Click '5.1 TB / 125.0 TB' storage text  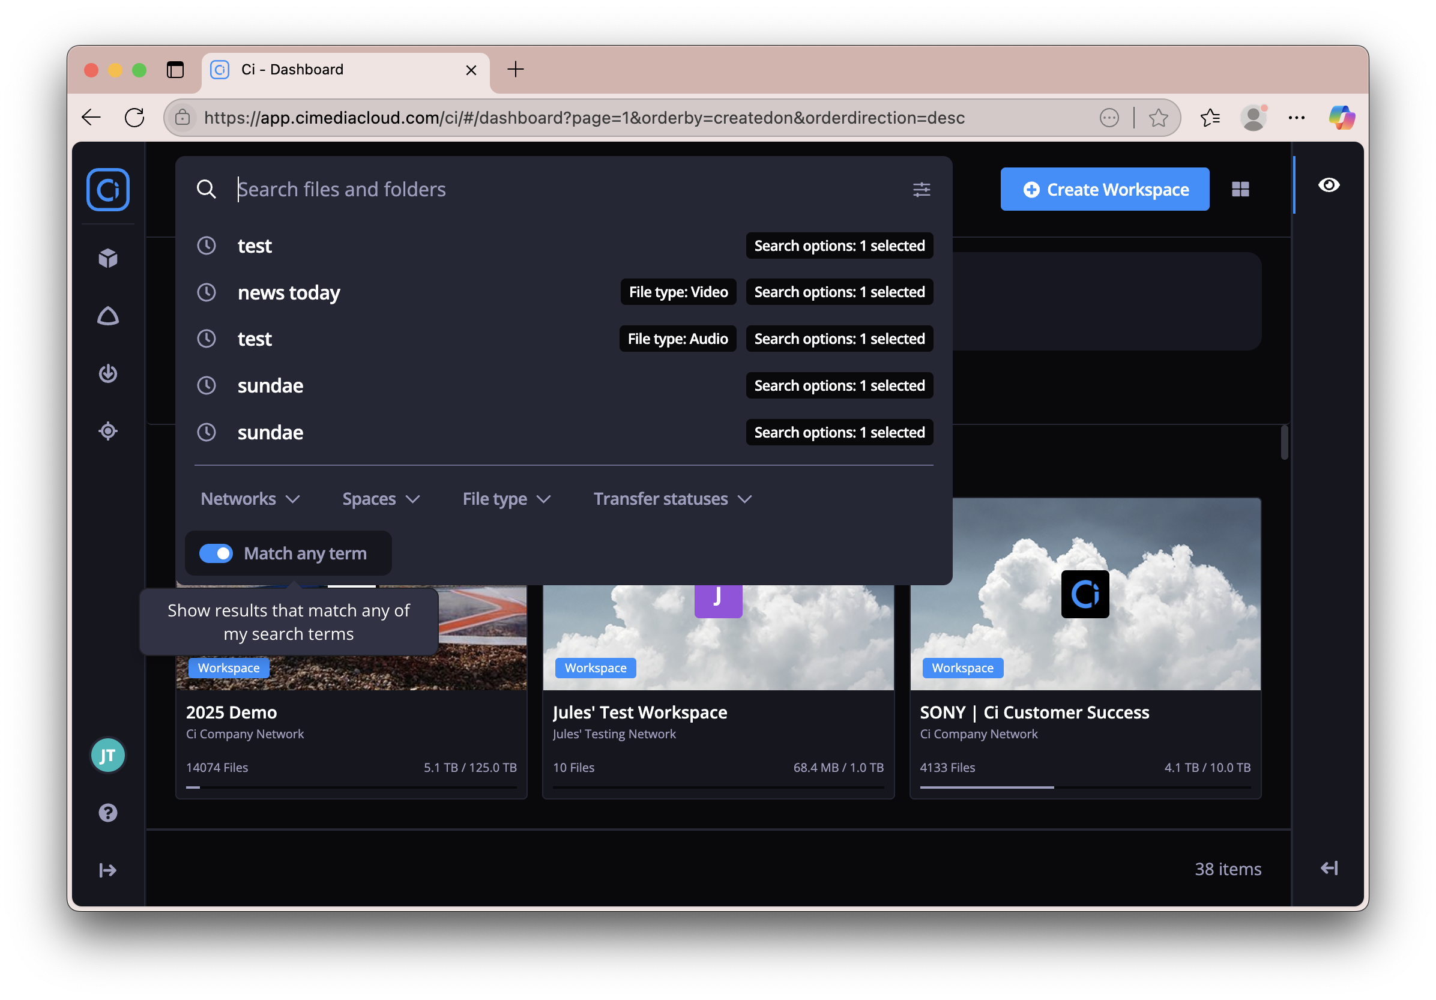(x=470, y=767)
